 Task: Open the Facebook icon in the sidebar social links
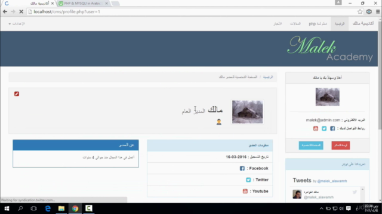point(332,128)
